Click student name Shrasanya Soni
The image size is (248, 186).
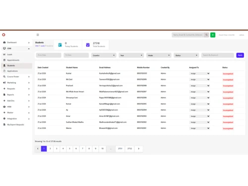tap(72, 98)
